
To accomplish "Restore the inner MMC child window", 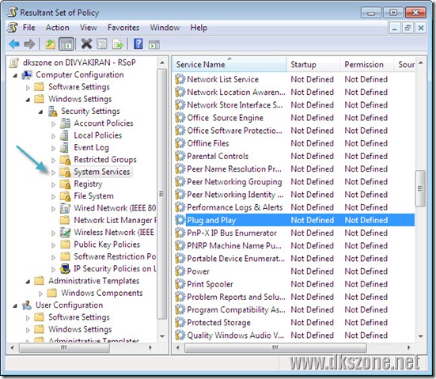I will point(408,28).
